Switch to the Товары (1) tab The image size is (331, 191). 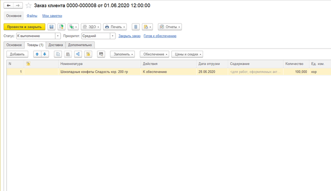pyautogui.click(x=35, y=45)
